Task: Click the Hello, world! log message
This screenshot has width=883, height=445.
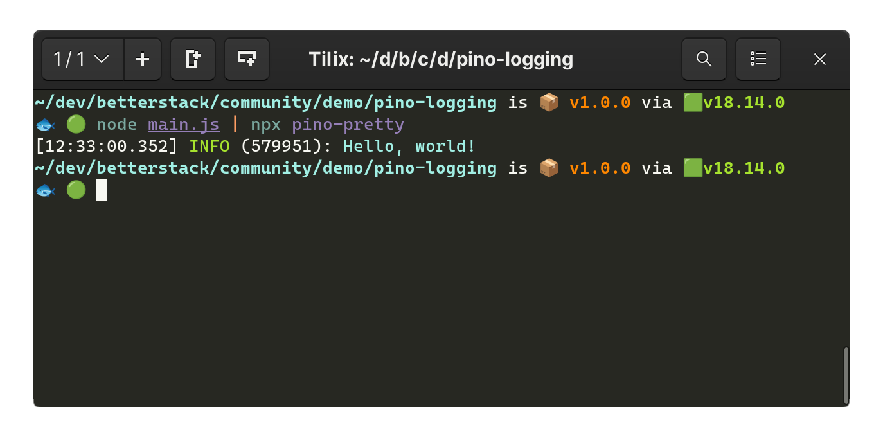Action: 409,146
